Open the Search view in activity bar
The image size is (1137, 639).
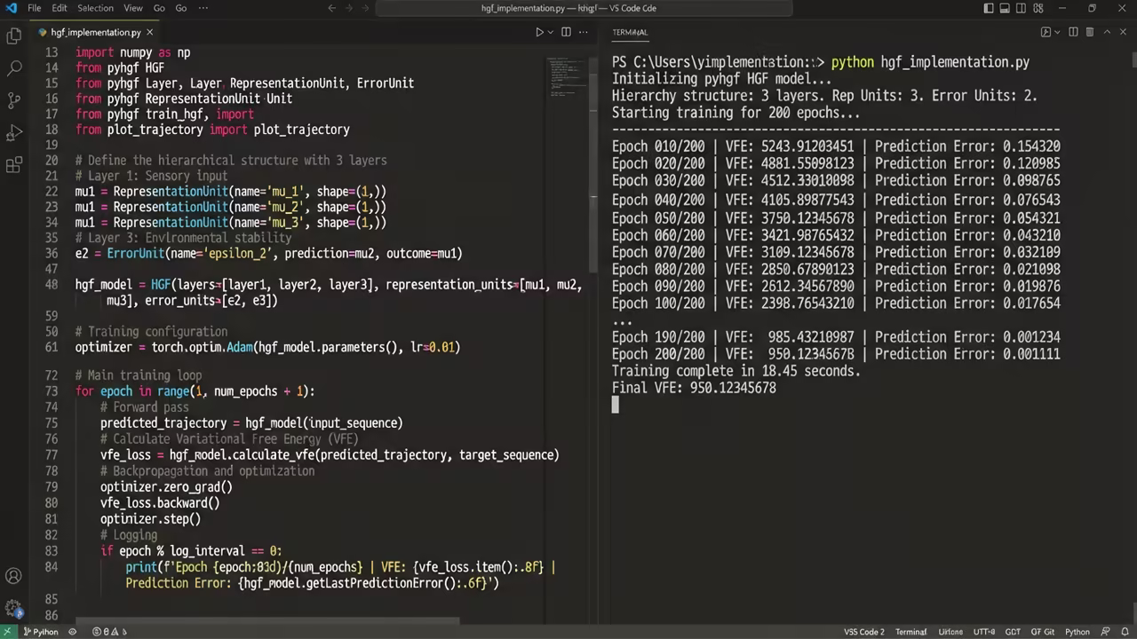point(14,67)
